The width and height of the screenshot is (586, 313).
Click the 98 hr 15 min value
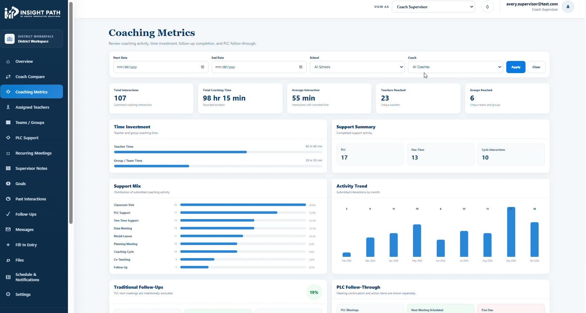click(224, 98)
